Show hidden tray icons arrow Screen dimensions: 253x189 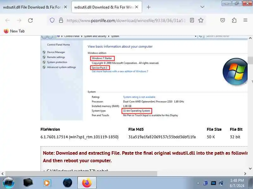pos(198,183)
